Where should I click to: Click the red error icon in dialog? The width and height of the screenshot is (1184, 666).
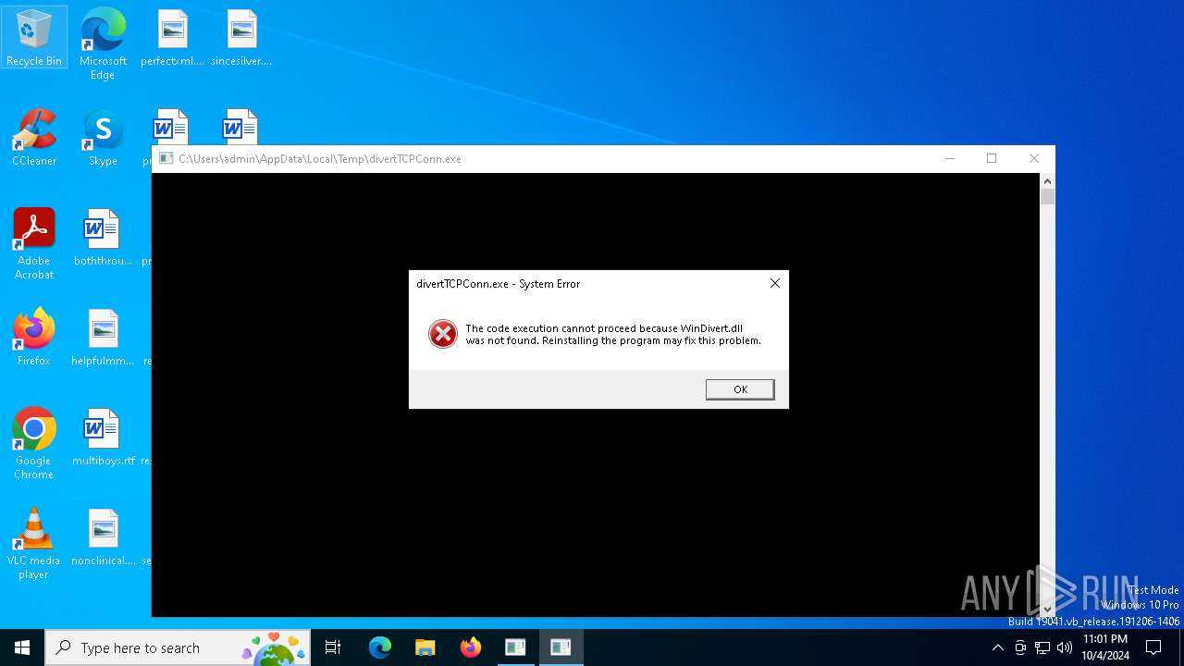443,334
